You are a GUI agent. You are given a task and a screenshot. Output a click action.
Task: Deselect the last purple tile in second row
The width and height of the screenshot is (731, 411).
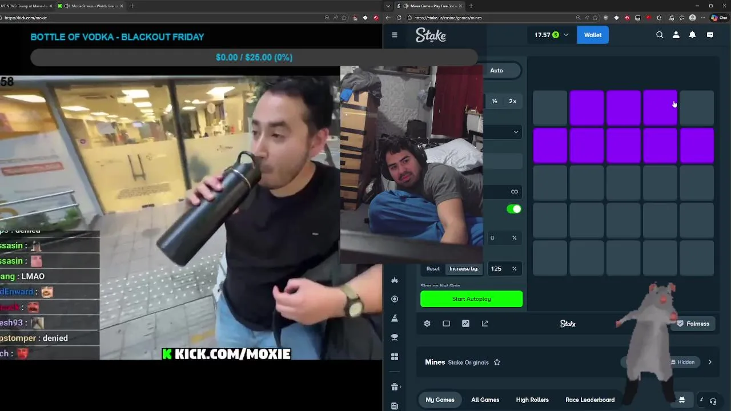[x=697, y=145]
